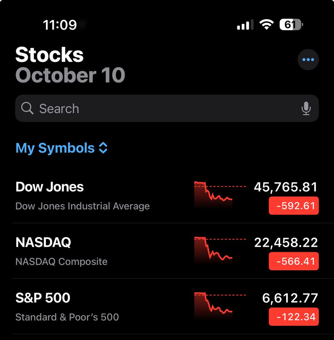The height and width of the screenshot is (340, 334).
Task: Toggle NASDAQ change badge -566.41
Action: click(294, 261)
